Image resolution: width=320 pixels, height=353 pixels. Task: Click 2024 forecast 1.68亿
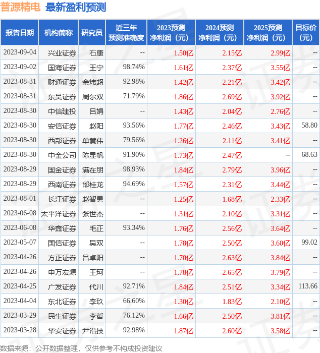232,200
